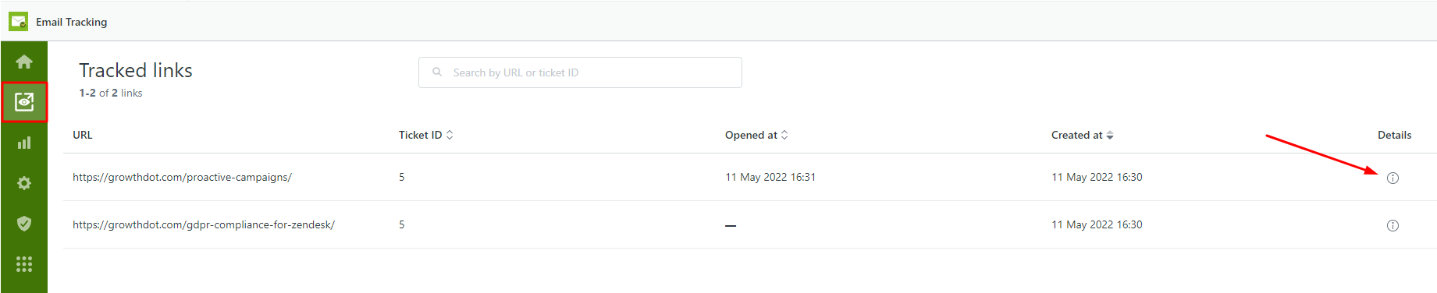The height and width of the screenshot is (293, 1437).
Task: Click the search magnifier icon
Action: coord(437,72)
